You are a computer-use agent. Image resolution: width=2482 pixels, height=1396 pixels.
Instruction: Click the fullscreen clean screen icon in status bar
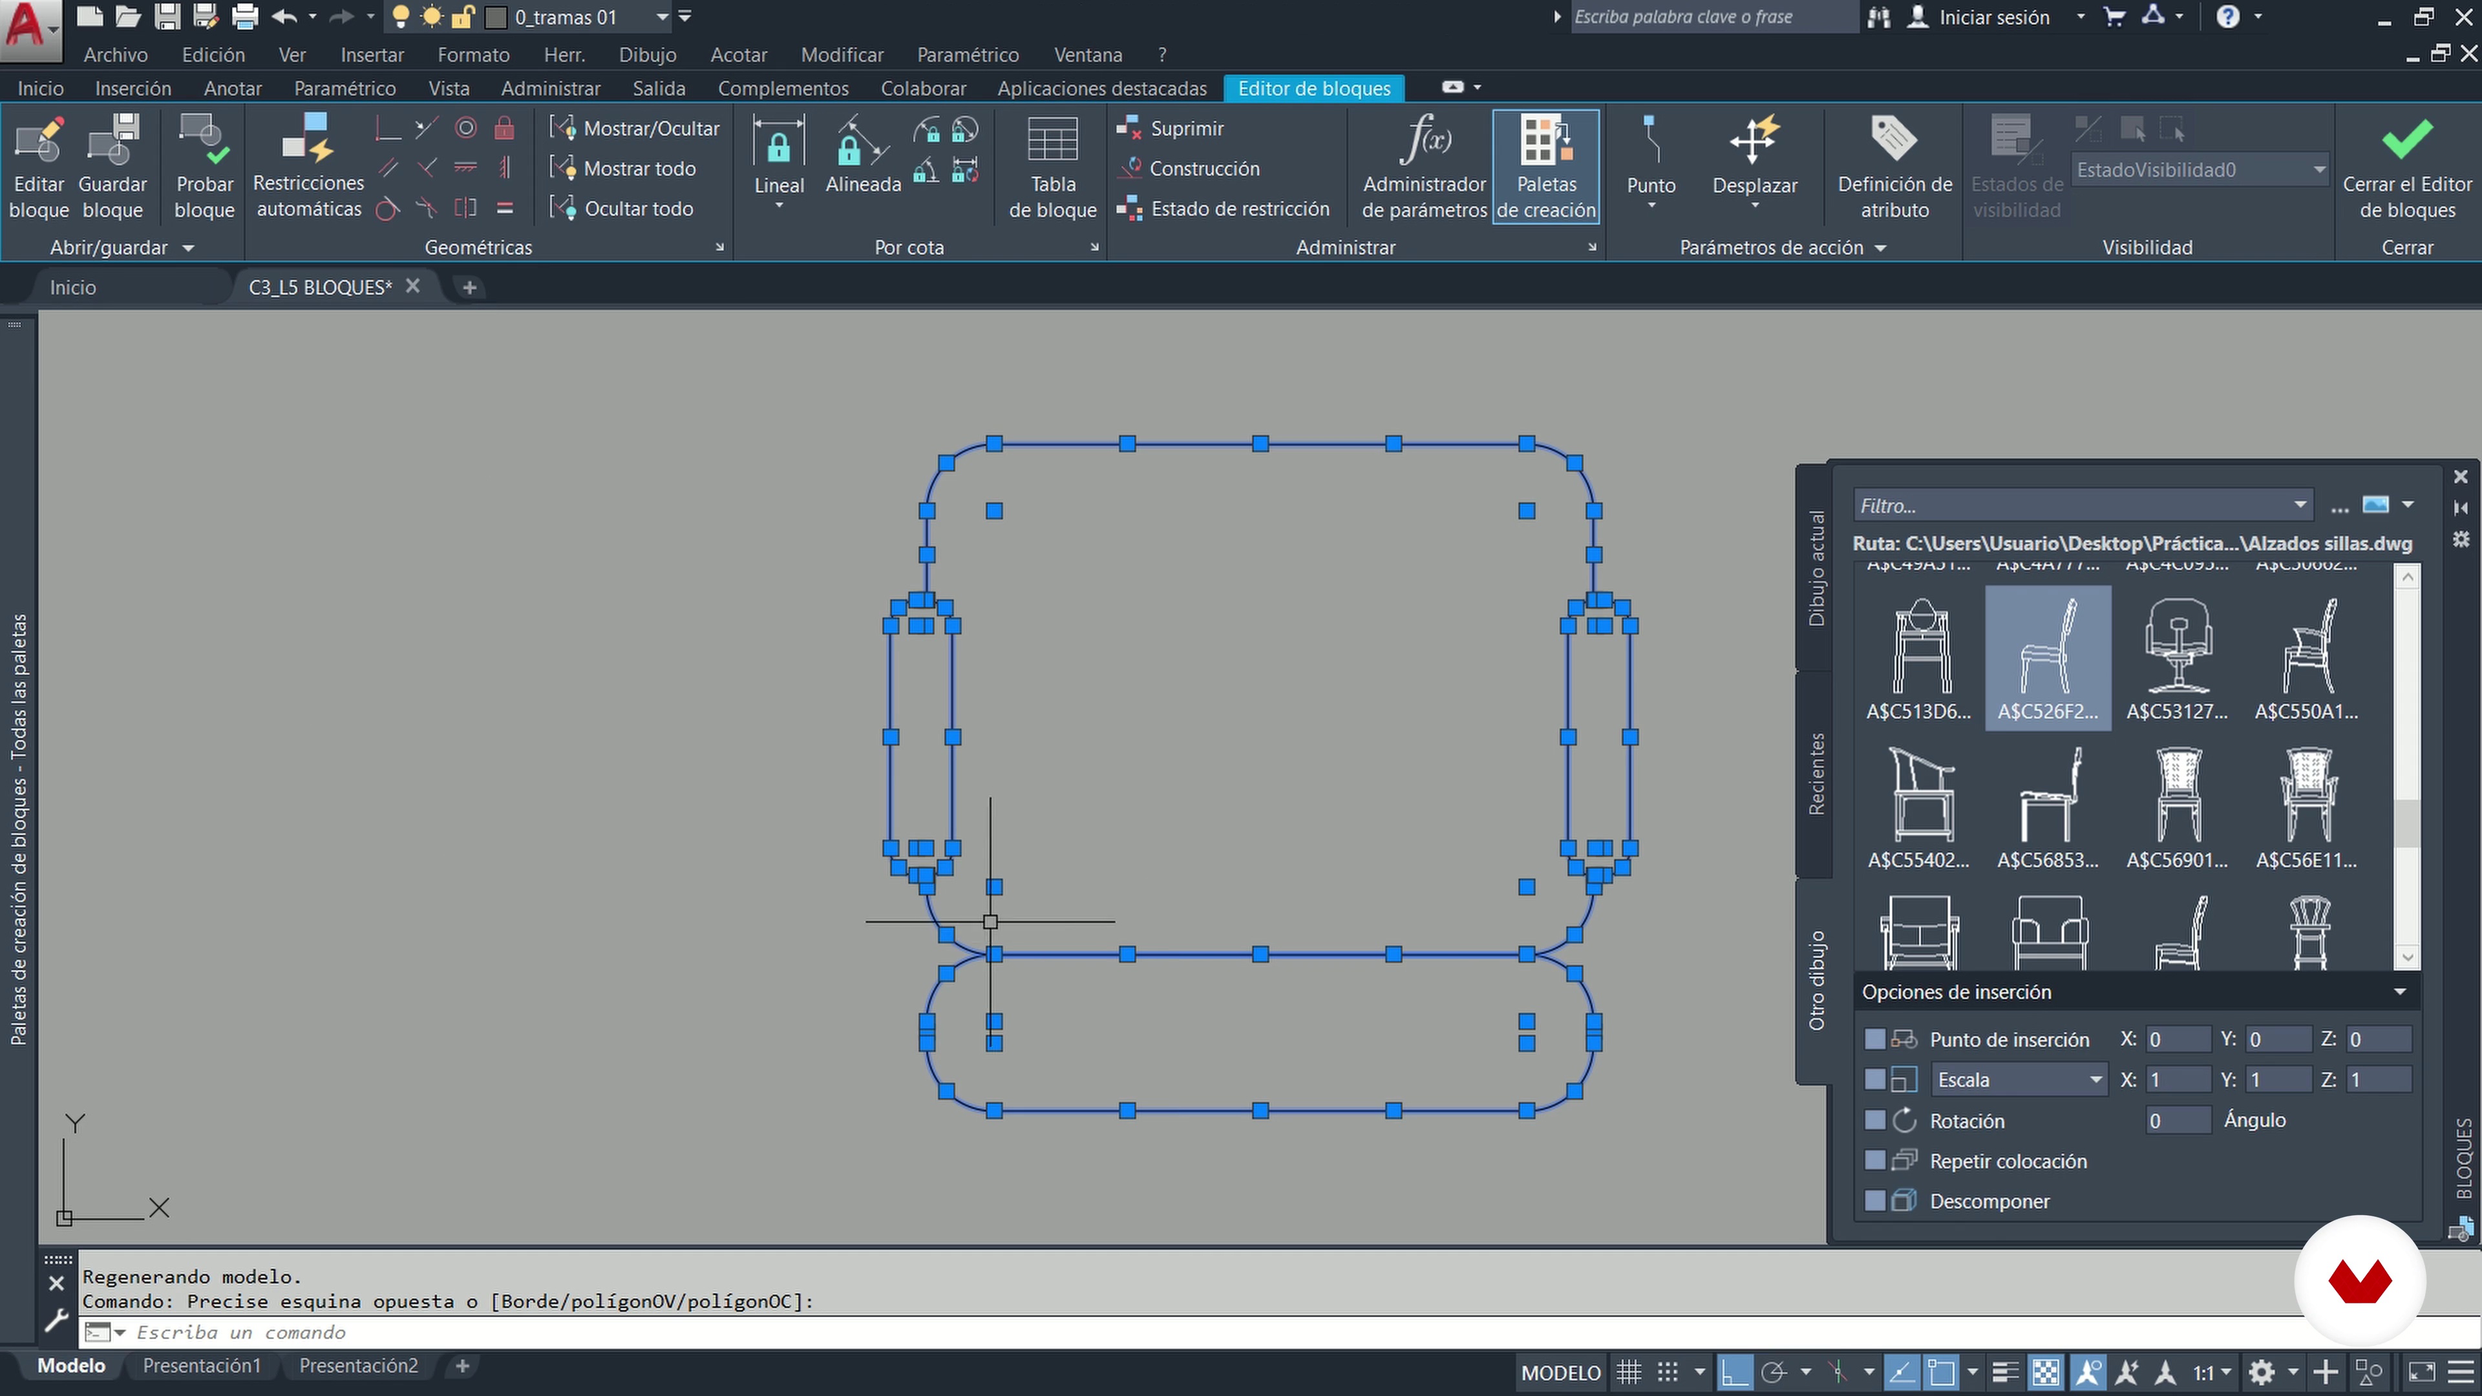click(2421, 1372)
